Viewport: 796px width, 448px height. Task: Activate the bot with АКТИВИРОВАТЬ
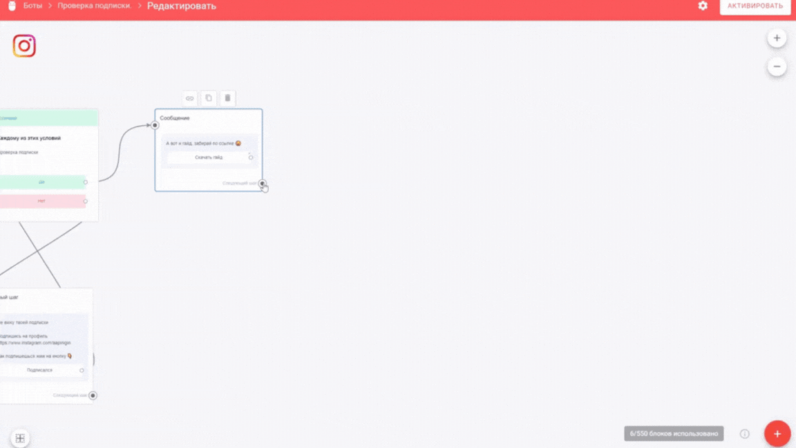pyautogui.click(x=755, y=6)
